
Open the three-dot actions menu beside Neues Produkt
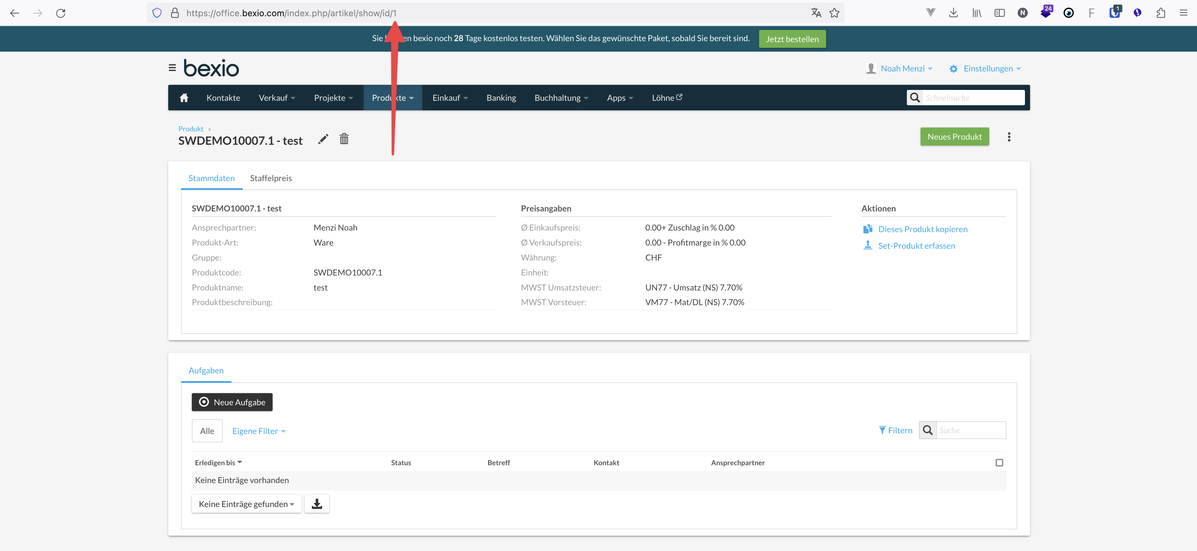pyautogui.click(x=1009, y=136)
